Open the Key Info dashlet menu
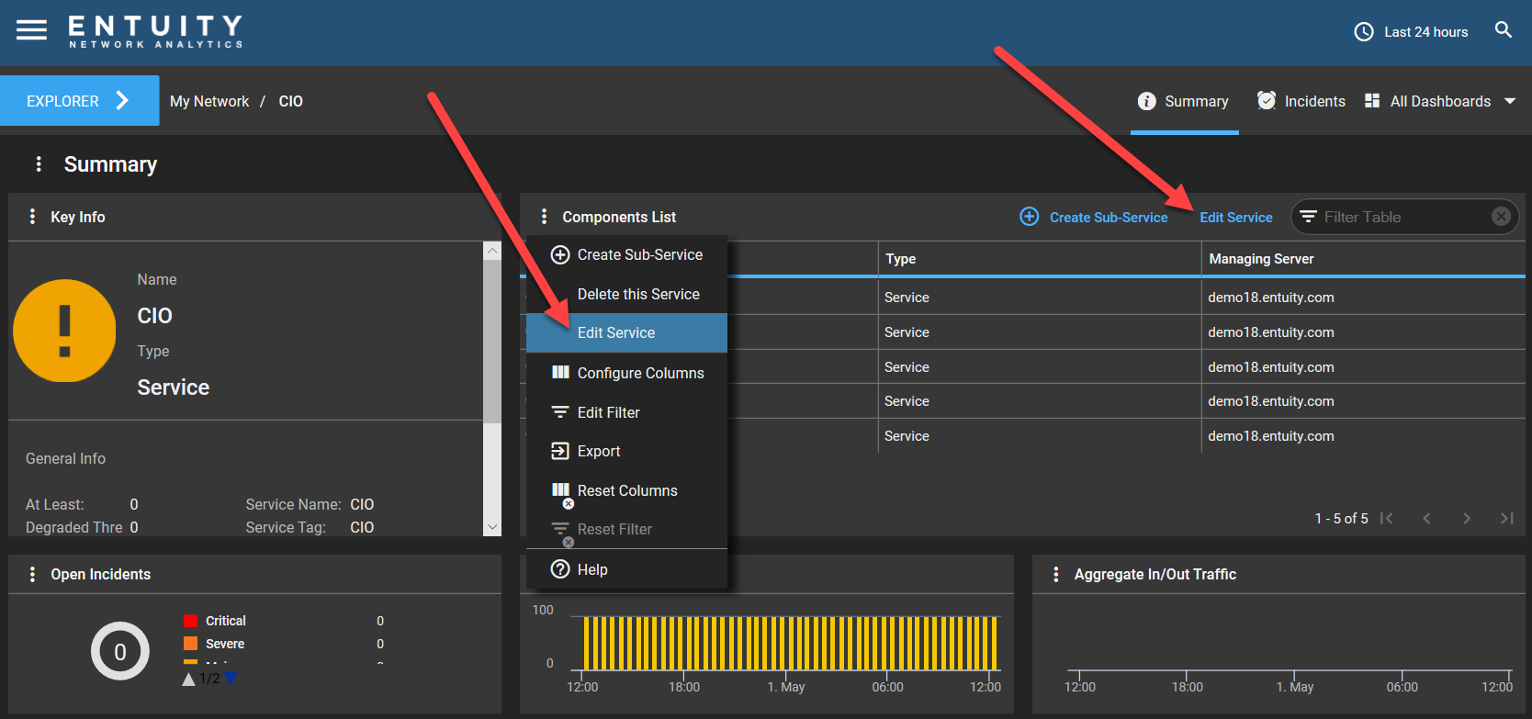1532x719 pixels. pos(32,217)
